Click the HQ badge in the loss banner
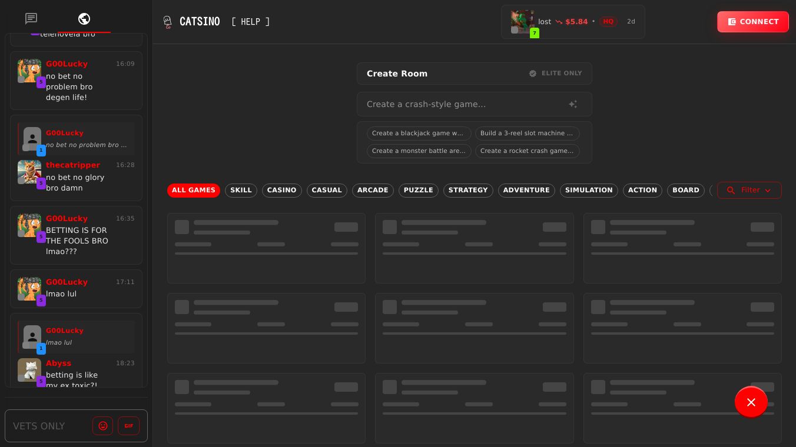The height and width of the screenshot is (447, 796). pyautogui.click(x=608, y=22)
